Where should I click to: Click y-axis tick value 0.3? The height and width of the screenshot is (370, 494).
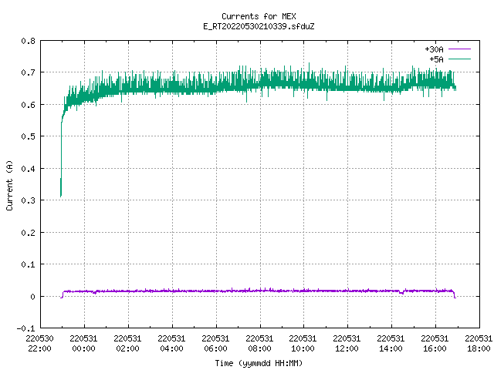coord(28,200)
